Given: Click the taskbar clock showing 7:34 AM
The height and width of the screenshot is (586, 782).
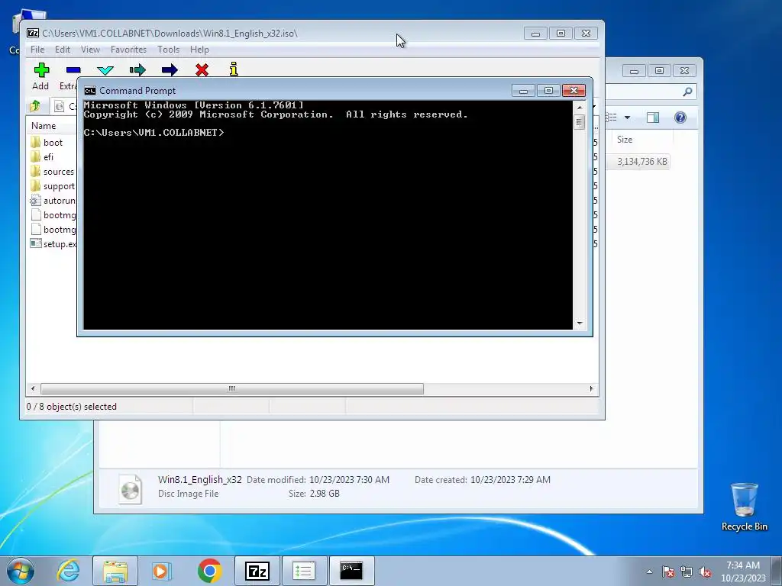Looking at the screenshot, I should 743,572.
